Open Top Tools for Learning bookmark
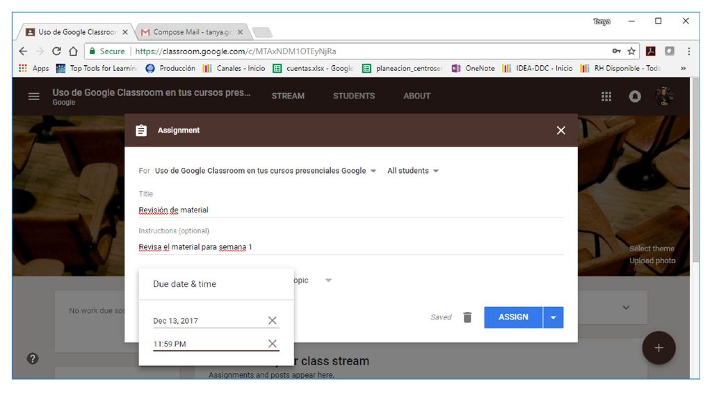This screenshot has height=400, width=712. 96,68
